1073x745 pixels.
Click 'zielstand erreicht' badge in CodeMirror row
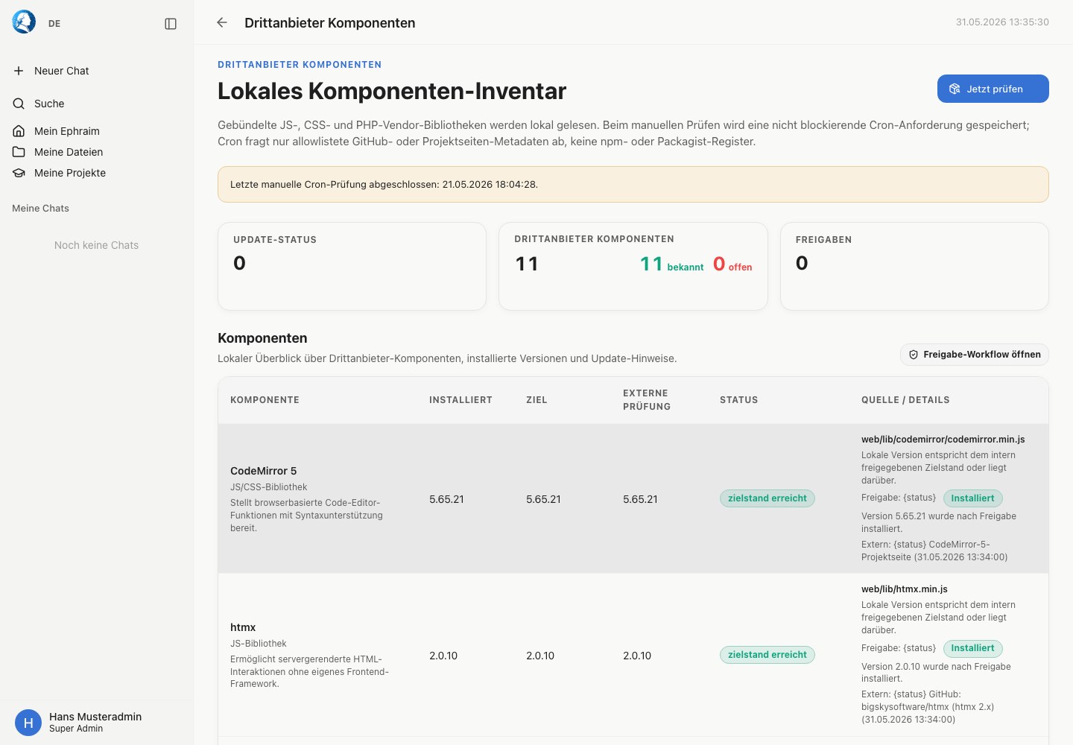point(767,498)
